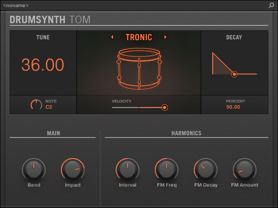Screen dimensions: 278x208
Task: Switch to previous engine with left arrow
Action: coord(112,37)
